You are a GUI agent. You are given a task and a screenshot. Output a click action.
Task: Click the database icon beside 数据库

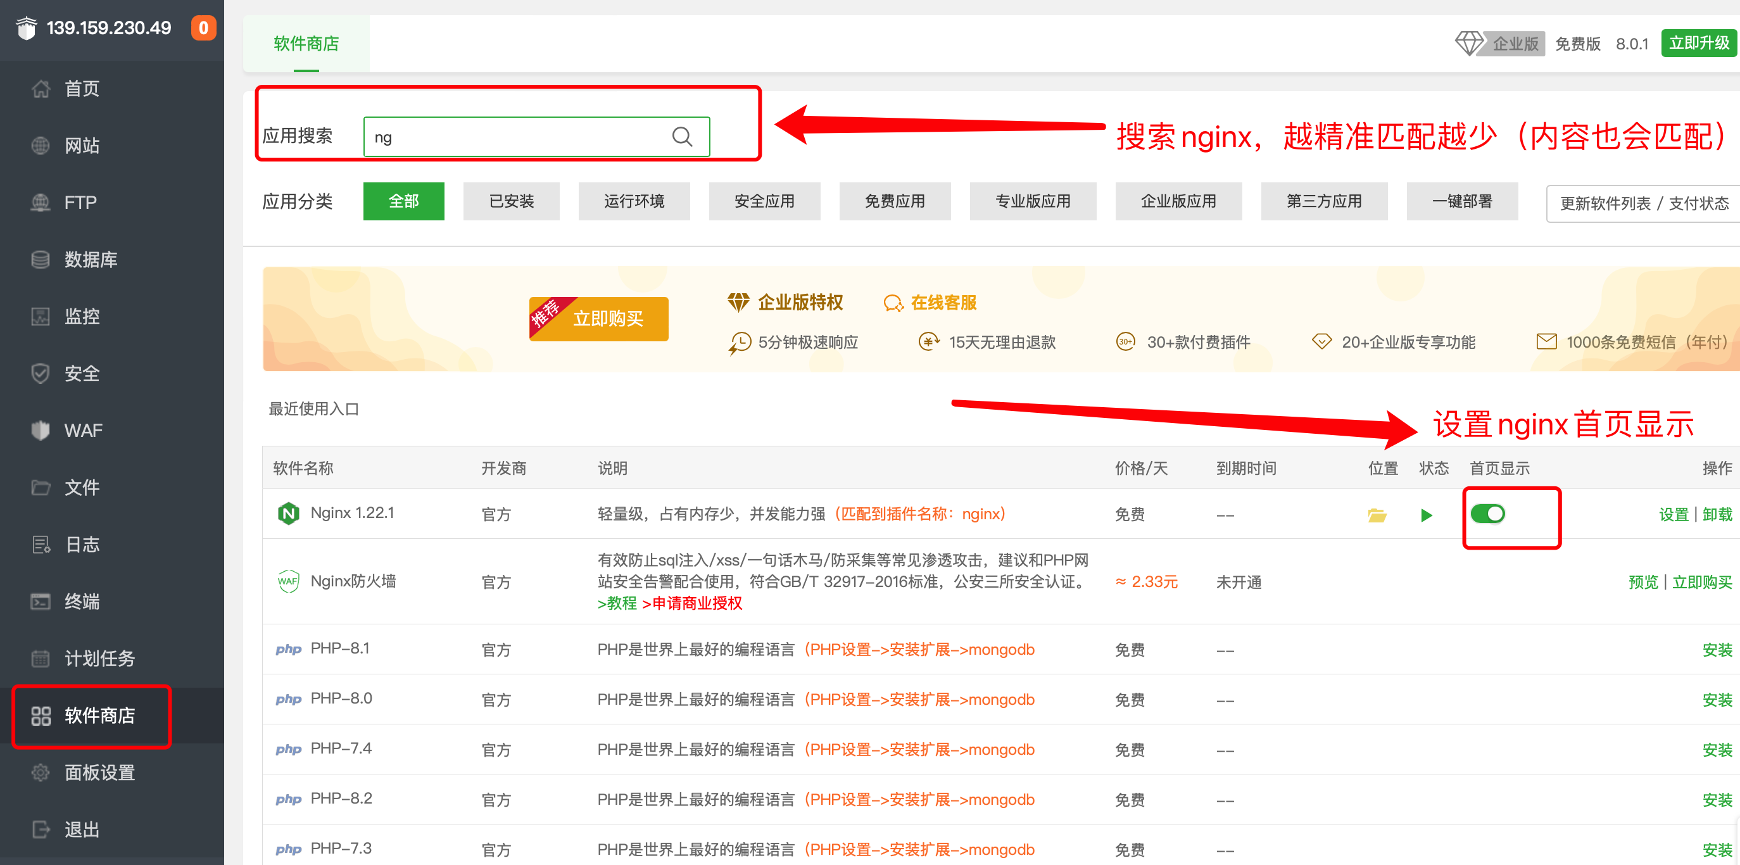41,259
